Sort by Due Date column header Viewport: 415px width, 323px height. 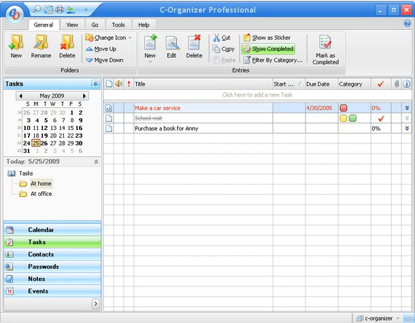pyautogui.click(x=322, y=84)
